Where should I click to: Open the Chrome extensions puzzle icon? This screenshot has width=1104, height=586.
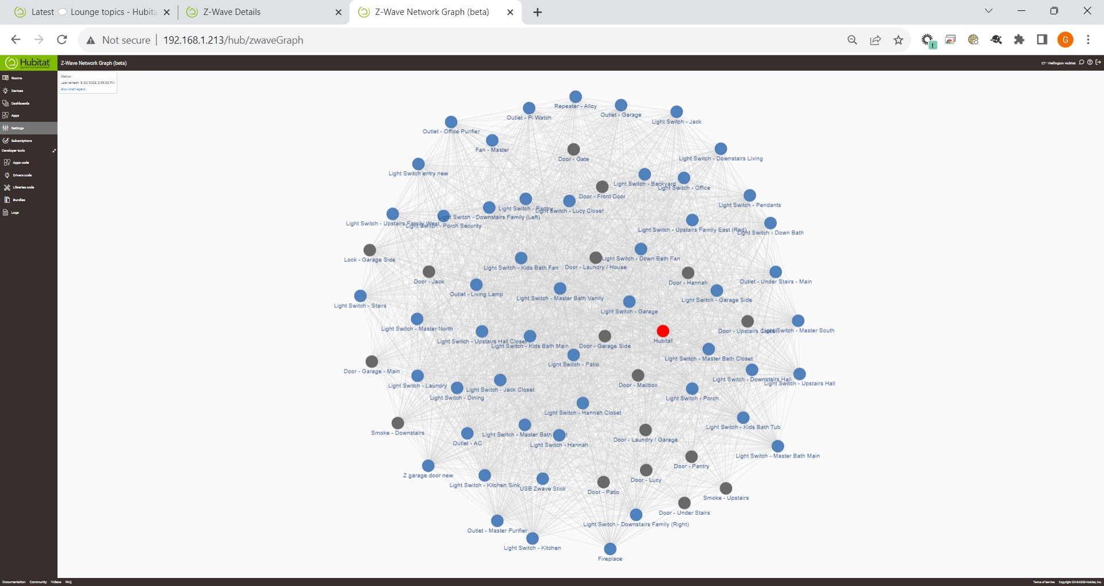point(1019,40)
